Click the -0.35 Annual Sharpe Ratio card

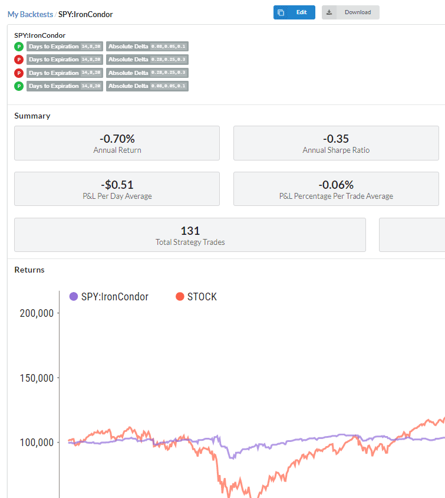pos(336,143)
